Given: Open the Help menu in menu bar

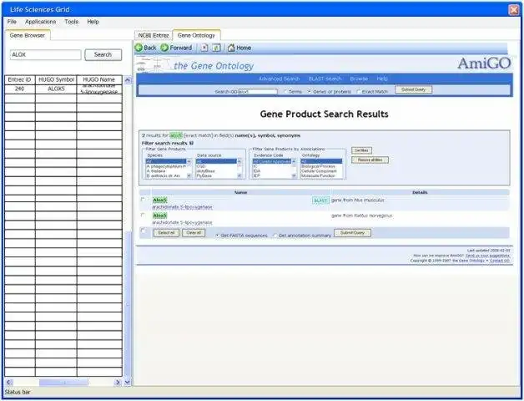Looking at the screenshot, I should tap(93, 22).
